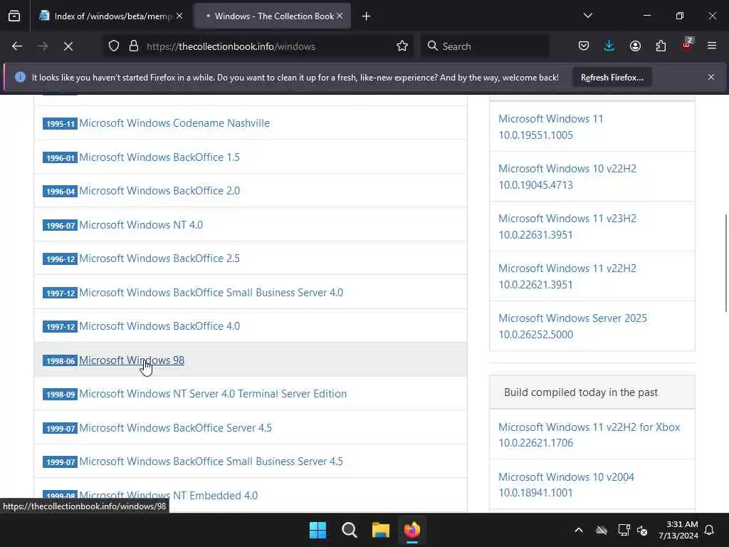Open Windows taskbar search
The image size is (729, 547).
(x=349, y=530)
